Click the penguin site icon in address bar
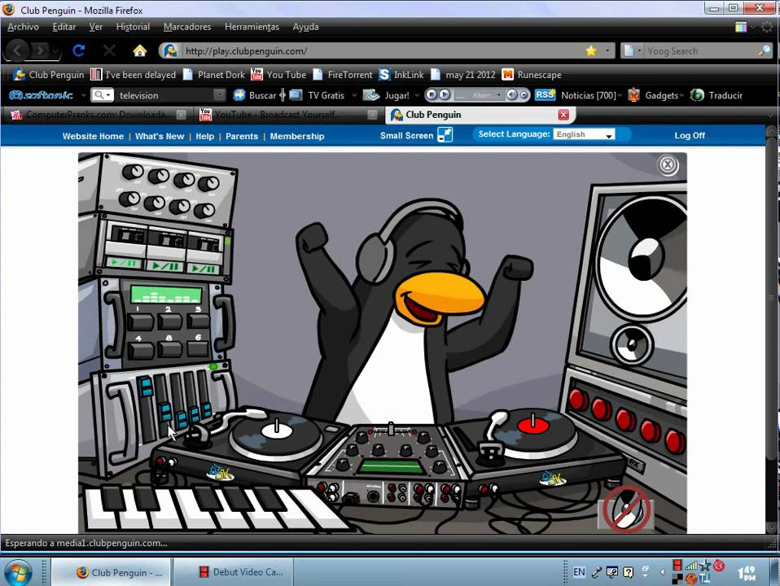 [x=171, y=50]
